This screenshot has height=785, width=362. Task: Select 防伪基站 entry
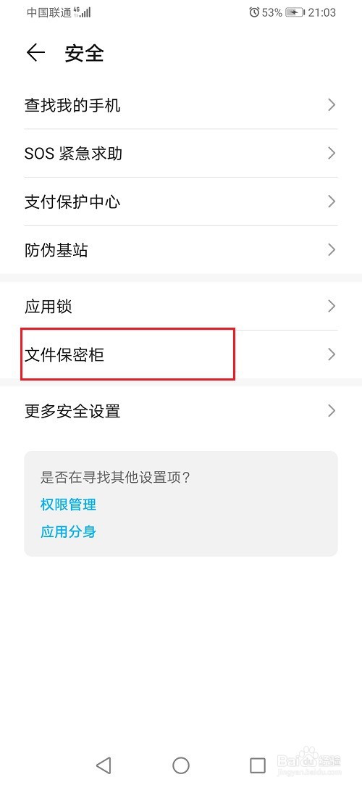click(181, 249)
